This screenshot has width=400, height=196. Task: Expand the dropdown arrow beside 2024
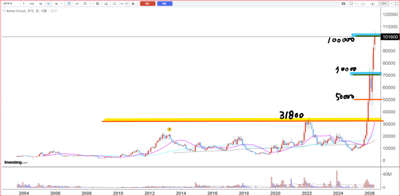391,4
